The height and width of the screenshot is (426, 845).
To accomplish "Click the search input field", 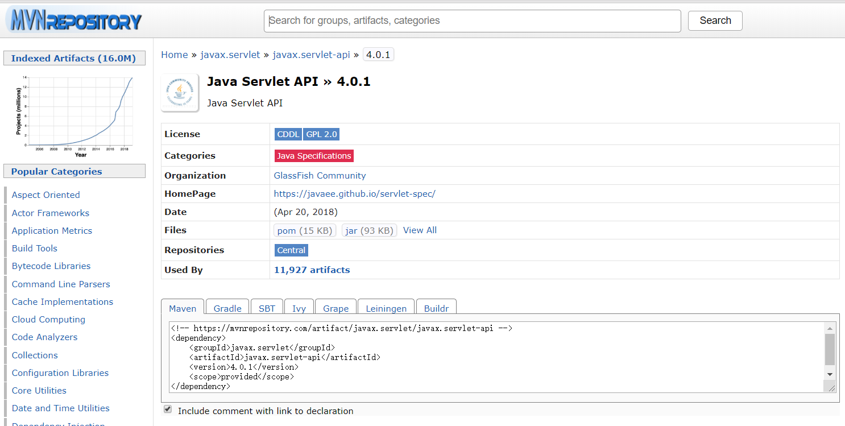I will (x=472, y=20).
